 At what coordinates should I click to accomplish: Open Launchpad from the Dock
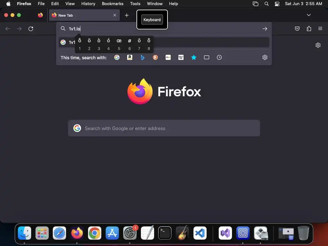[x=42, y=233]
